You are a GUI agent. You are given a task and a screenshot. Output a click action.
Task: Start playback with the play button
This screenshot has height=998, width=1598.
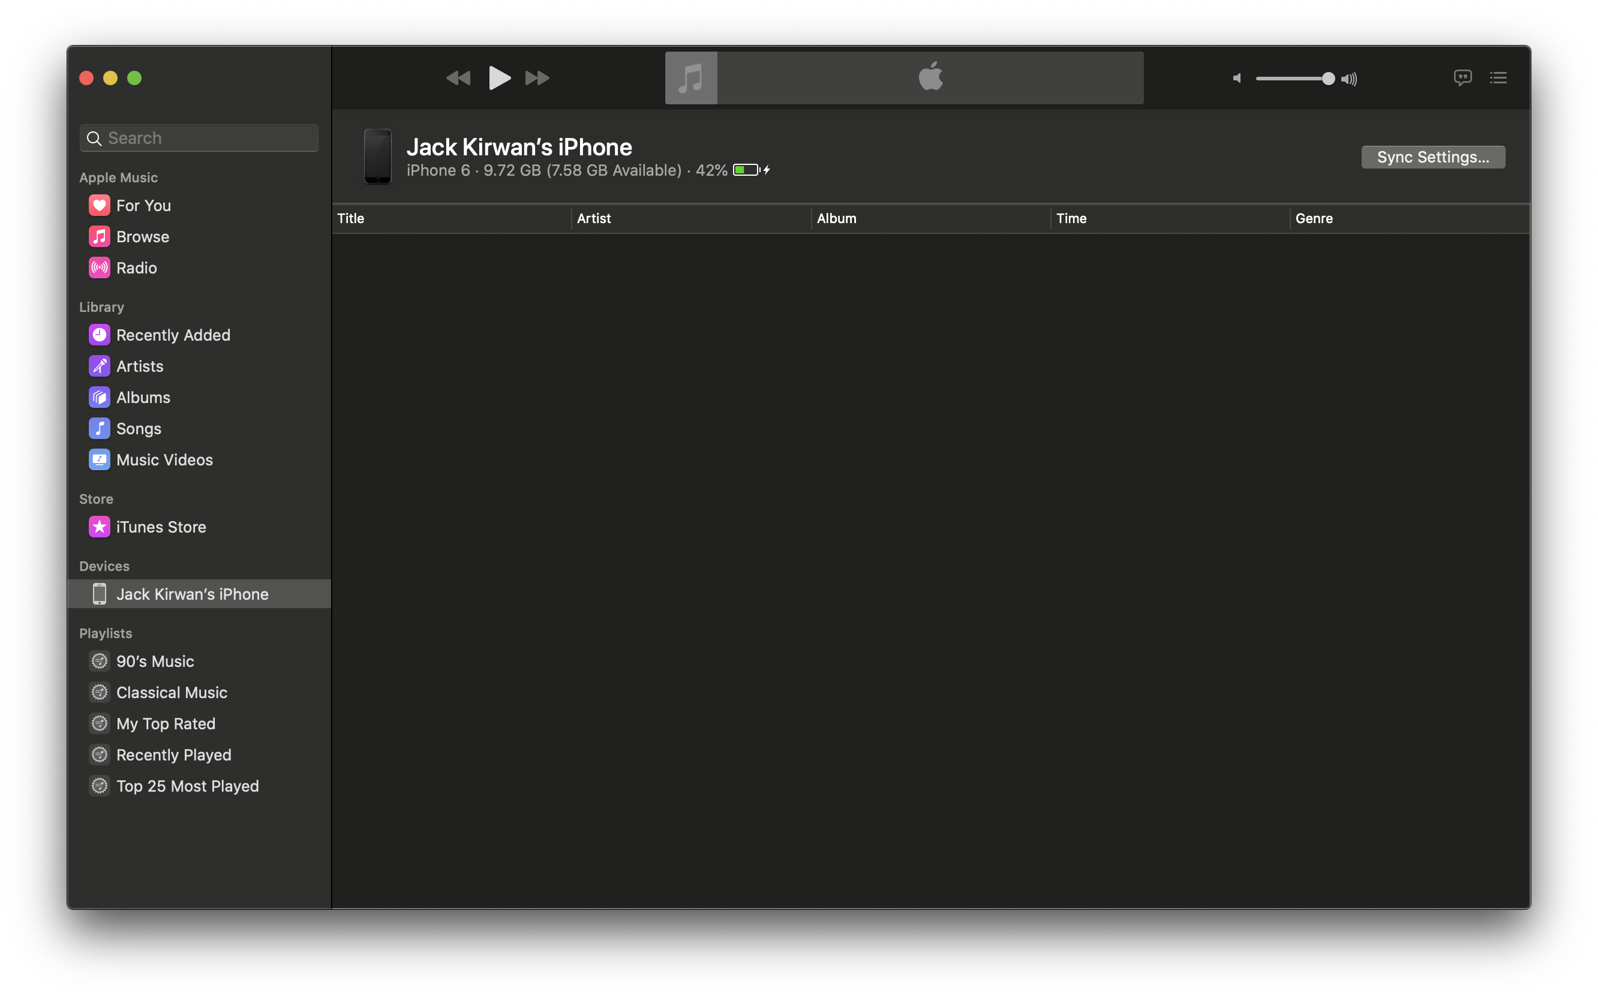[x=500, y=78]
